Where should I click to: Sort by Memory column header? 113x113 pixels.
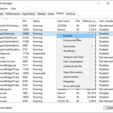tap(89, 21)
